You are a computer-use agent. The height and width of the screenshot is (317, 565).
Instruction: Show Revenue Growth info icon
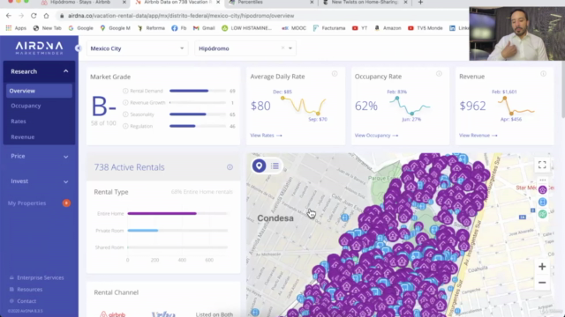point(125,102)
